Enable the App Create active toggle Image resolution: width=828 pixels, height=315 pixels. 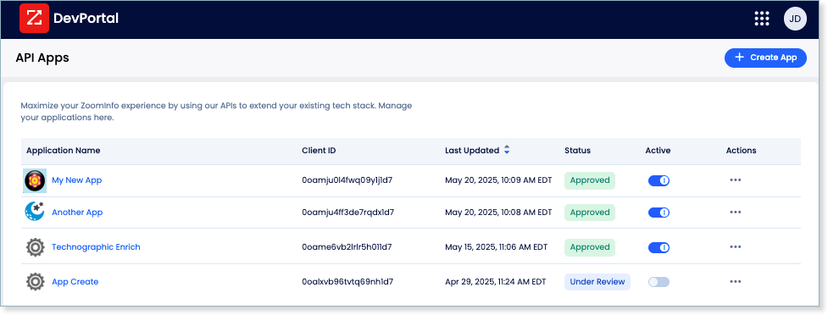(659, 282)
